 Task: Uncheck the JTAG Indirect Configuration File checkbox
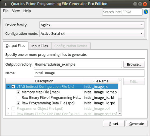tap(13, 86)
